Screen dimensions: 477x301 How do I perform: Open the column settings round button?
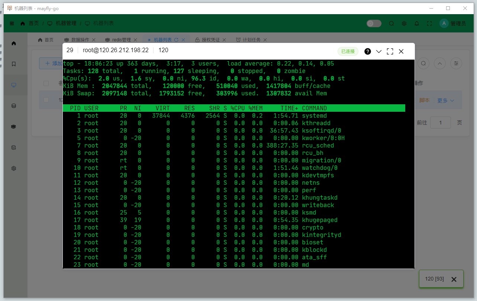[x=456, y=63]
